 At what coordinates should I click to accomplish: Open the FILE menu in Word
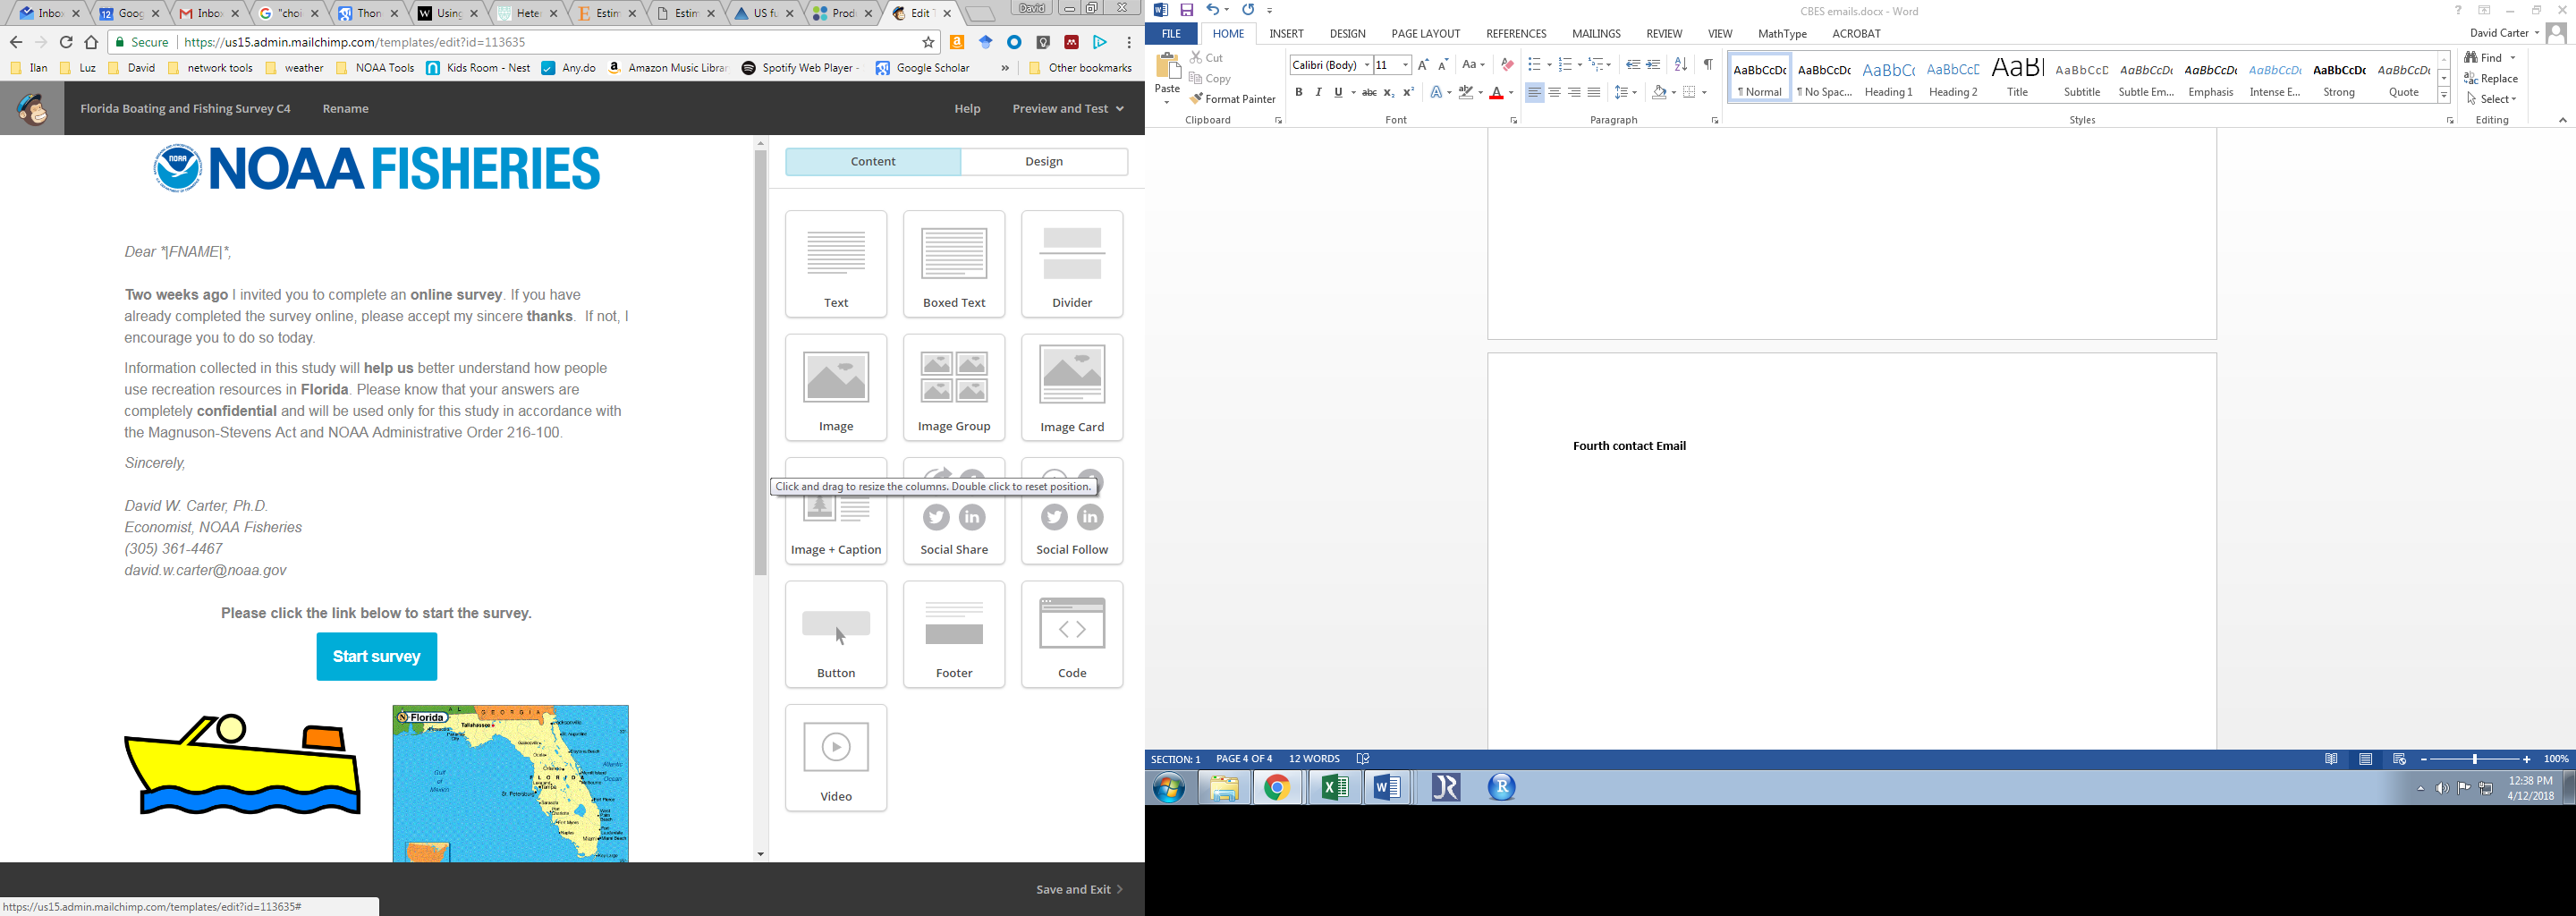pos(1171,34)
